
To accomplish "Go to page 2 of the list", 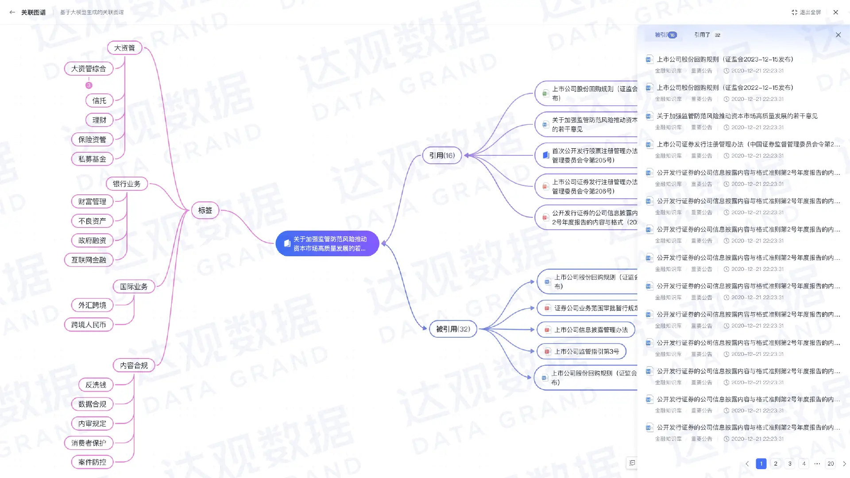I will coord(775,463).
